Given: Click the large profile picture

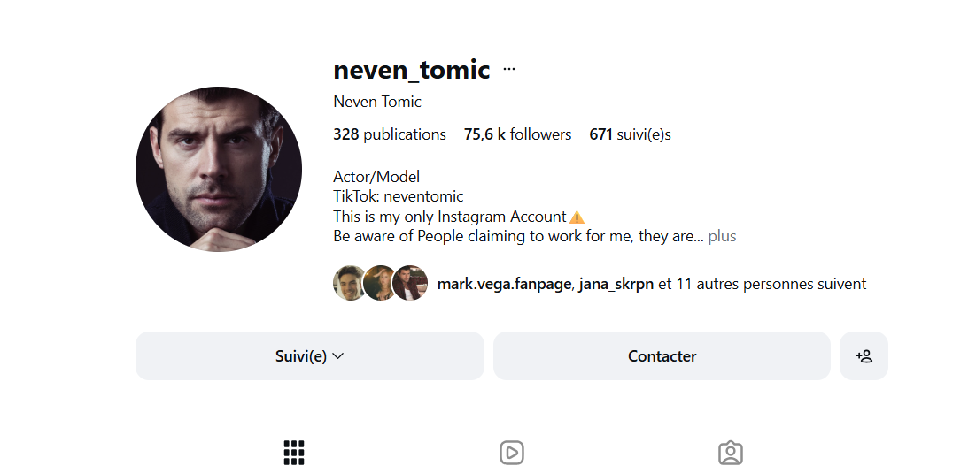Looking at the screenshot, I should 219,169.
